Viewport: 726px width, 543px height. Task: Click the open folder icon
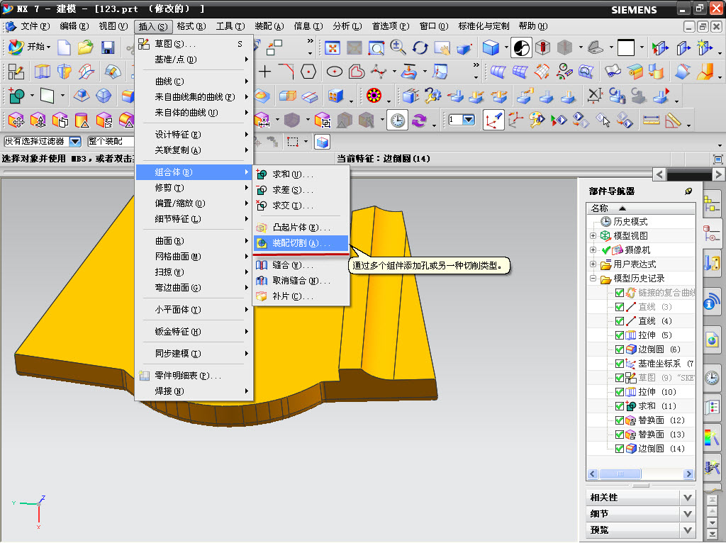click(86, 47)
